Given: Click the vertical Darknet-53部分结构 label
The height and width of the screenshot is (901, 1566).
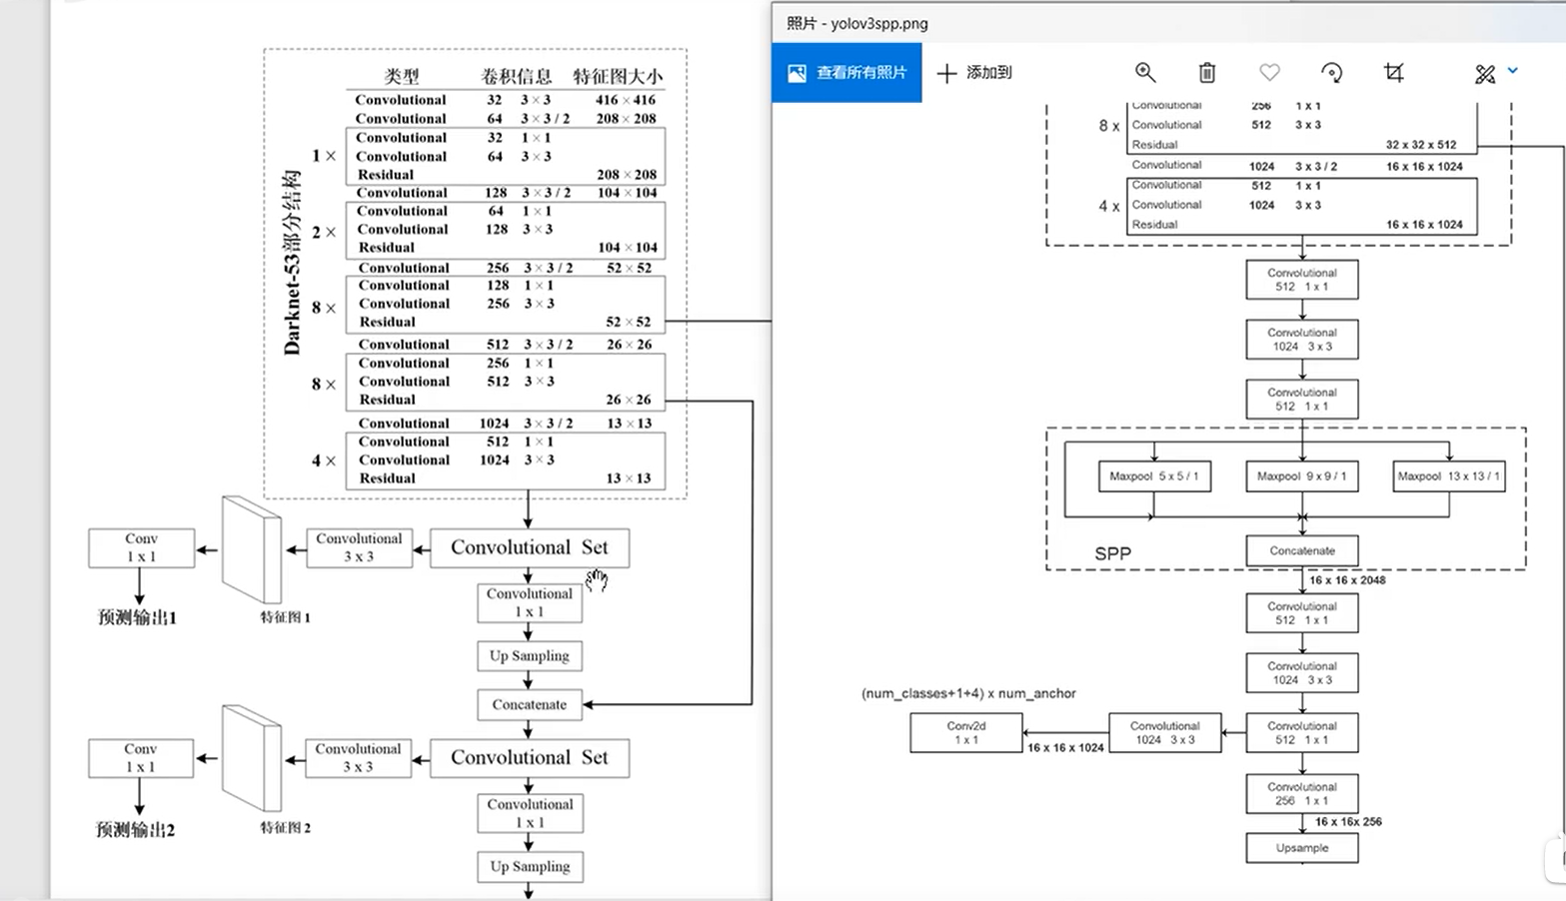Looking at the screenshot, I should 291,262.
